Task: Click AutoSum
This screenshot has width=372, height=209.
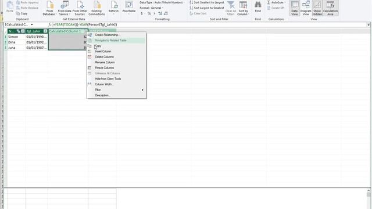Action: [276, 2]
